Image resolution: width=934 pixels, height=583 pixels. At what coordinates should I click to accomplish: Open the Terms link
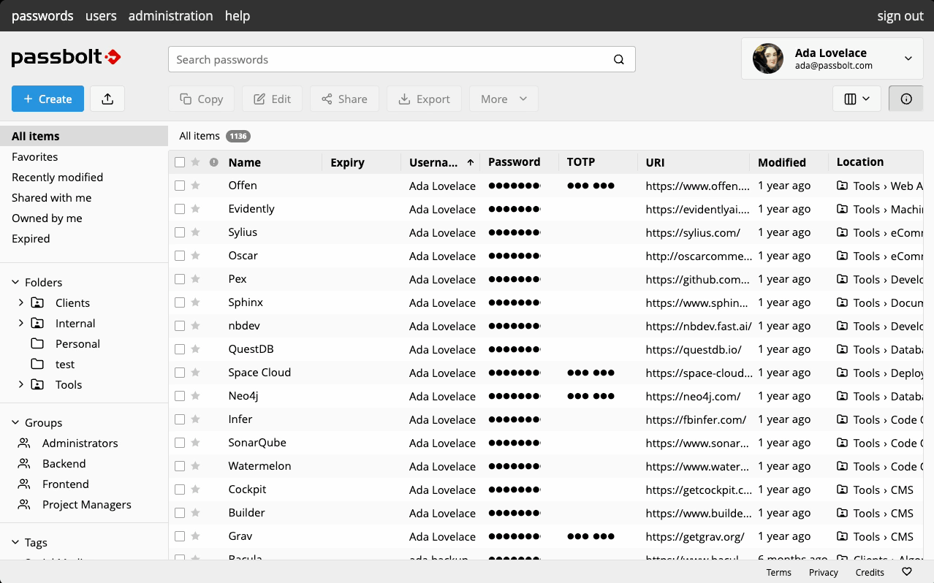pos(778,572)
